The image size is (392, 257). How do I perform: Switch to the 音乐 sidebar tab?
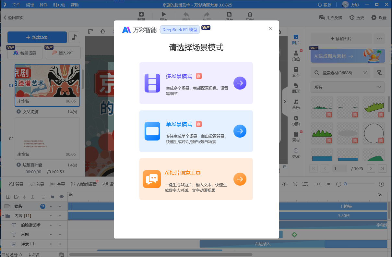(x=296, y=104)
